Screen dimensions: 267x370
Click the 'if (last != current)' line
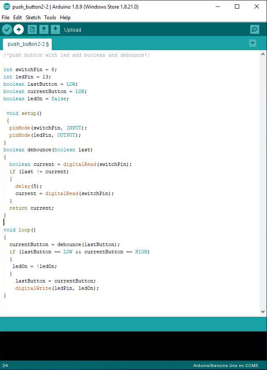(x=39, y=172)
